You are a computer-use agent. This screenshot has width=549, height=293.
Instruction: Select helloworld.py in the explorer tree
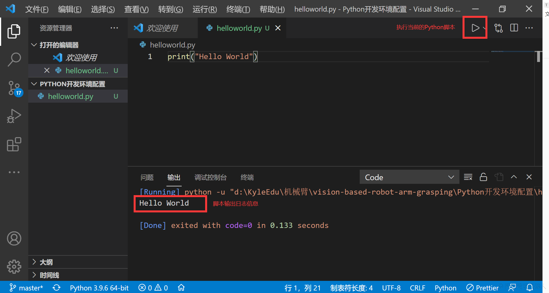(71, 96)
